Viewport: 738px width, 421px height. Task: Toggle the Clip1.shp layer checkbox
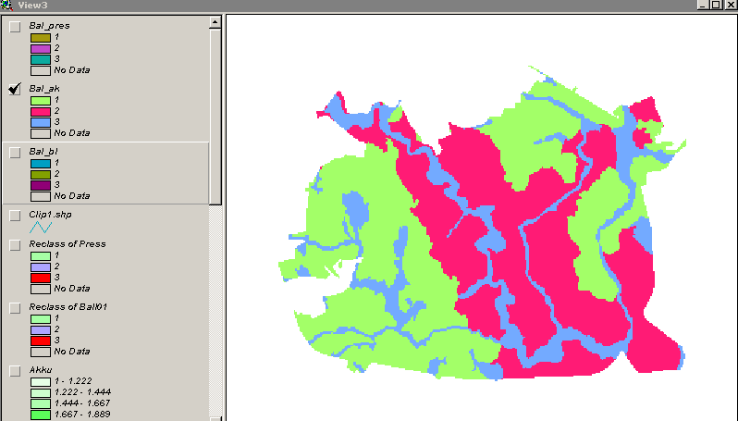[15, 216]
